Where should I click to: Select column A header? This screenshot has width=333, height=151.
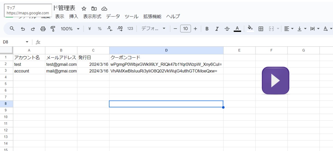(x=29, y=50)
